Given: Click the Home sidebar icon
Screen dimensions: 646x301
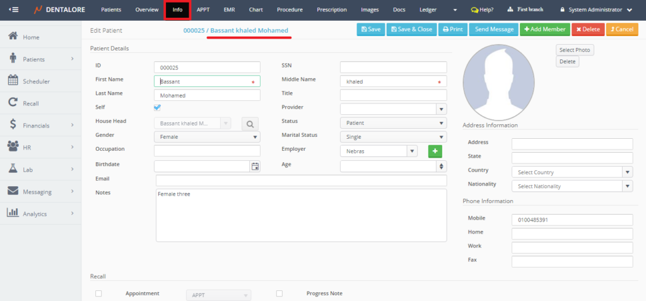Looking at the screenshot, I should pos(13,37).
